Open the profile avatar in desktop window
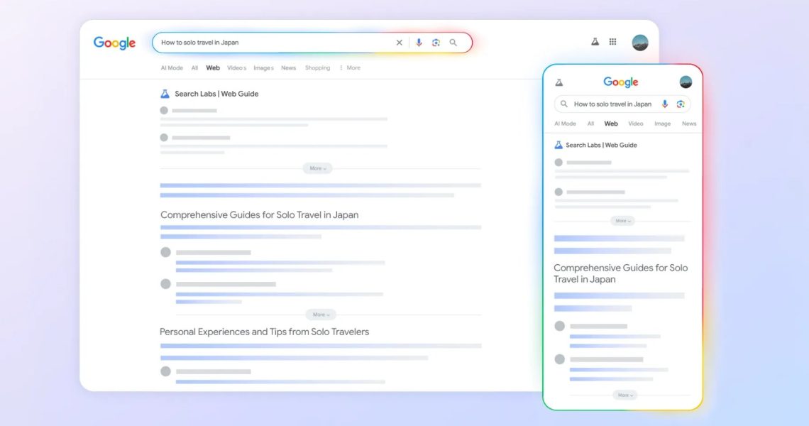This screenshot has height=426, width=809. tap(640, 43)
